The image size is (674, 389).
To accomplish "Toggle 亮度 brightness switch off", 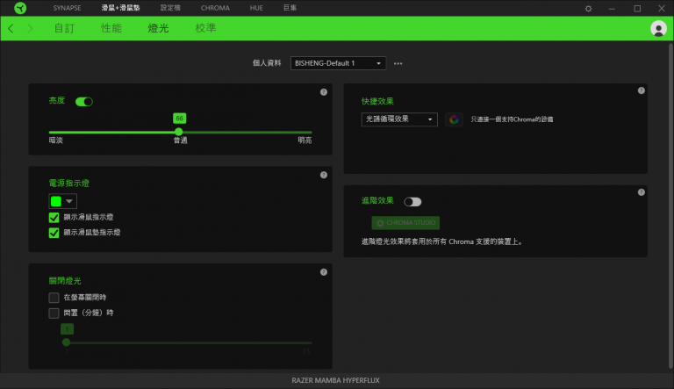I will [84, 102].
